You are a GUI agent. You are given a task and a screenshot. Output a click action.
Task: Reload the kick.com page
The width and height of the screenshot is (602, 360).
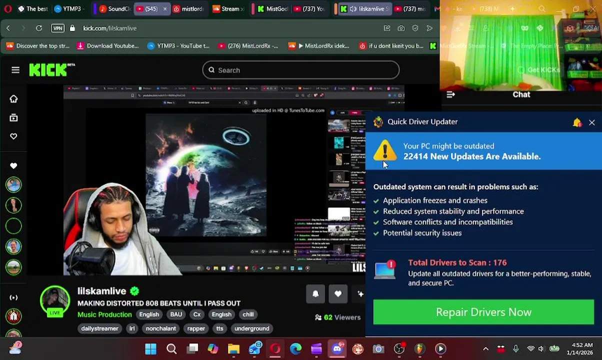pos(38,28)
